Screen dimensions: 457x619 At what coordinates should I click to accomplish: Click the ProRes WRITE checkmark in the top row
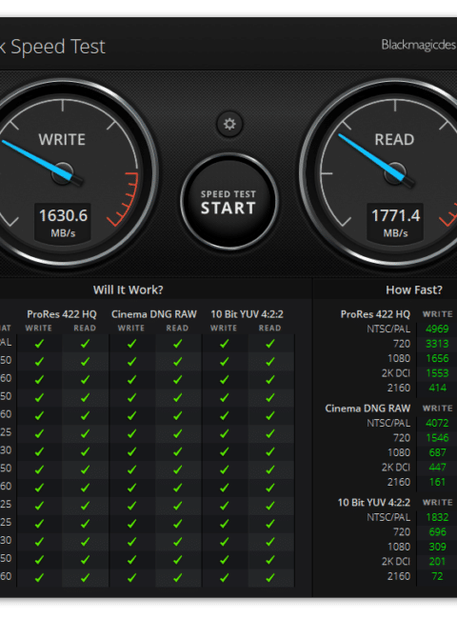point(39,344)
